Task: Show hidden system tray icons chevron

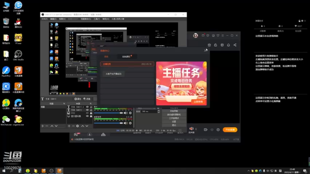Action: pyautogui.click(x=248, y=171)
